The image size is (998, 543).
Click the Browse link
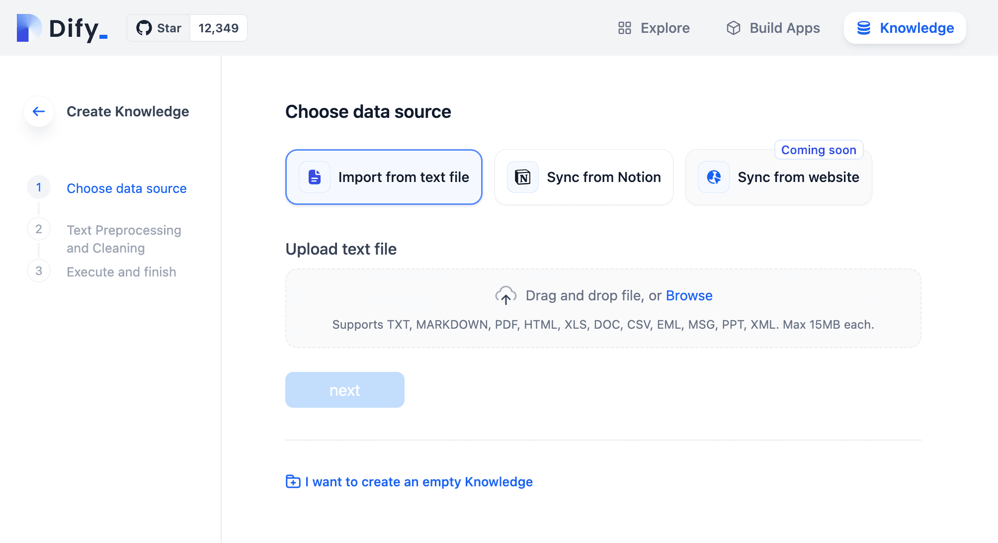(x=689, y=295)
